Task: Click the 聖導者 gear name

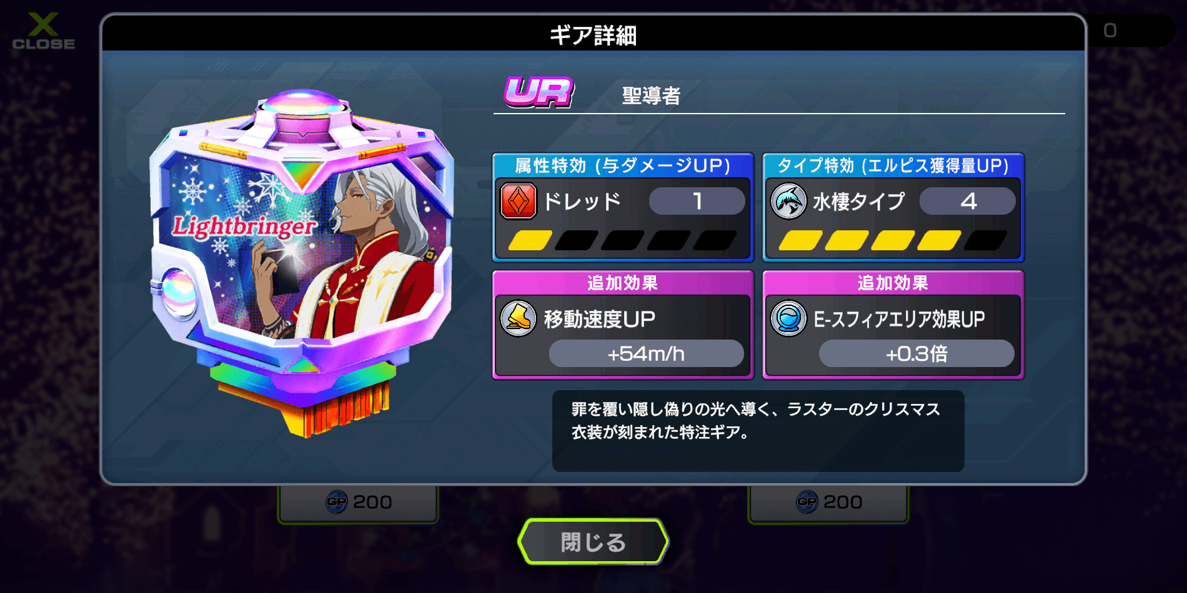Action: 651,96
